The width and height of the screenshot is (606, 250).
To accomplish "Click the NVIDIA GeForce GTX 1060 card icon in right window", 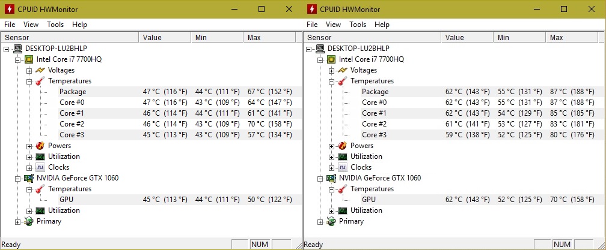I will [331, 178].
